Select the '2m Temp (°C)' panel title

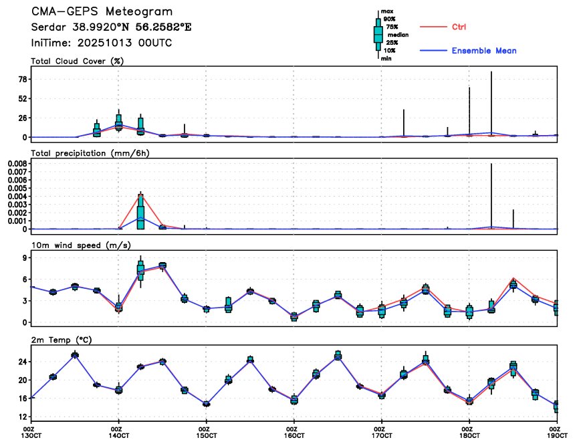point(60,340)
